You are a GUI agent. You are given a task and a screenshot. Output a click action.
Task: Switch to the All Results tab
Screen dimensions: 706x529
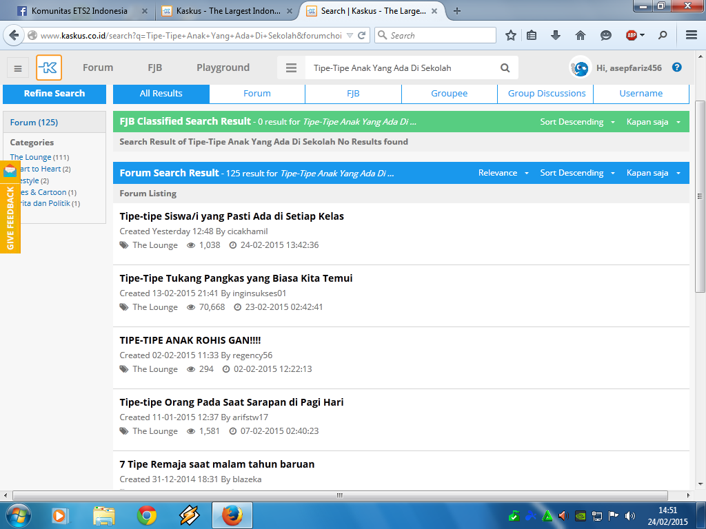point(161,94)
